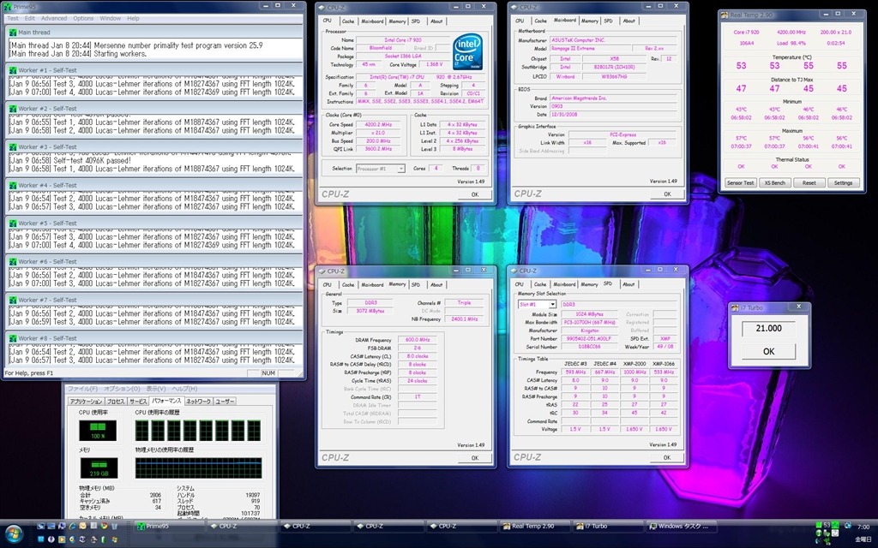Select the プロセス tab in Task Manager

(115, 401)
